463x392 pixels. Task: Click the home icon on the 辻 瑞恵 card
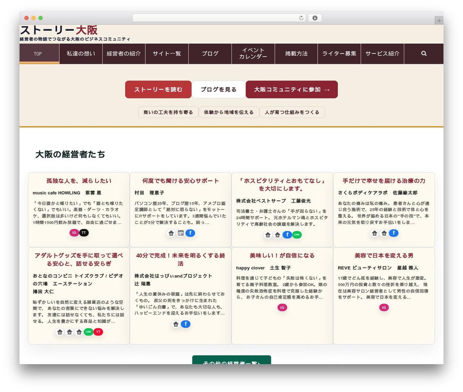(x=176, y=324)
